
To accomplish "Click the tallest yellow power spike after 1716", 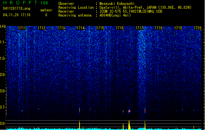I will 129,125.
